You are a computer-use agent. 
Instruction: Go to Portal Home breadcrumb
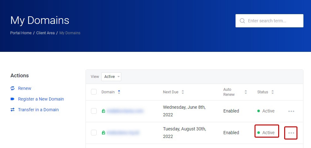[x=21, y=33]
